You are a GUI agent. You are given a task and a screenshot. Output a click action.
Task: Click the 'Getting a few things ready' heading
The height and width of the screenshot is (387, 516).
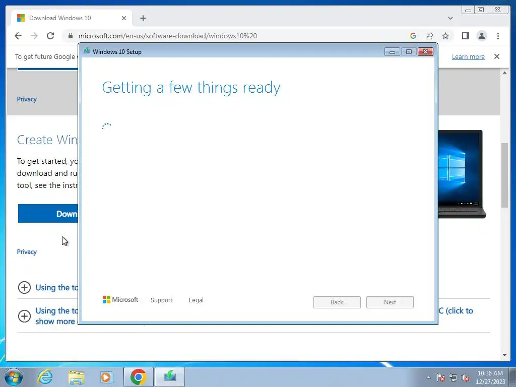tap(191, 88)
